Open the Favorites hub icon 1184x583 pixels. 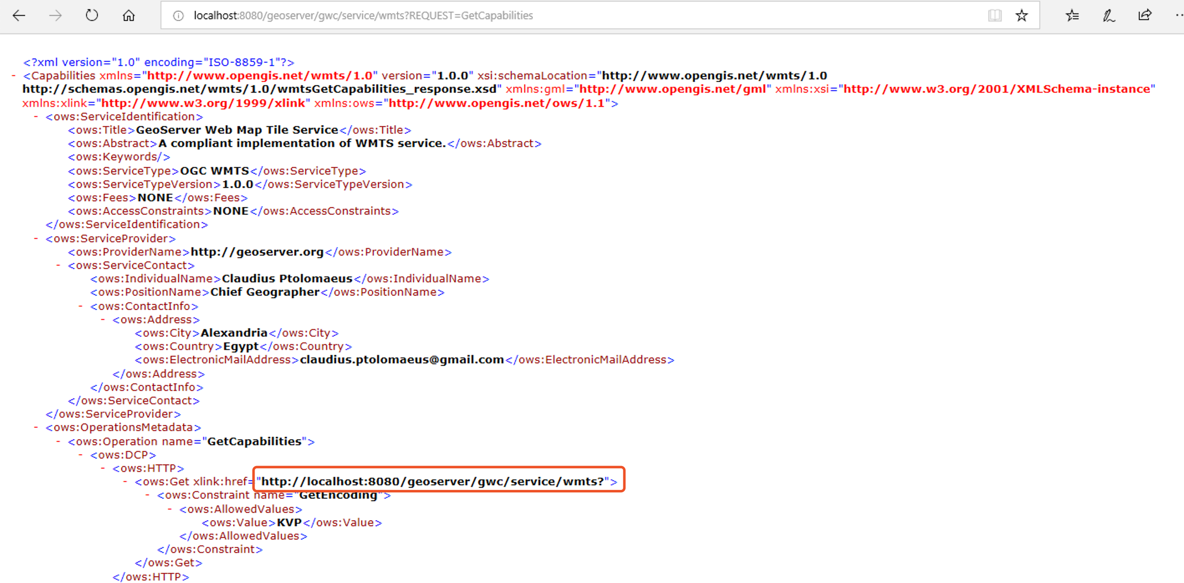pyautogui.click(x=1072, y=15)
